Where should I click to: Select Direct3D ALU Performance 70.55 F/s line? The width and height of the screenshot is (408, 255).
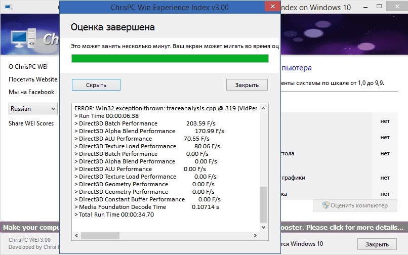(x=142, y=139)
